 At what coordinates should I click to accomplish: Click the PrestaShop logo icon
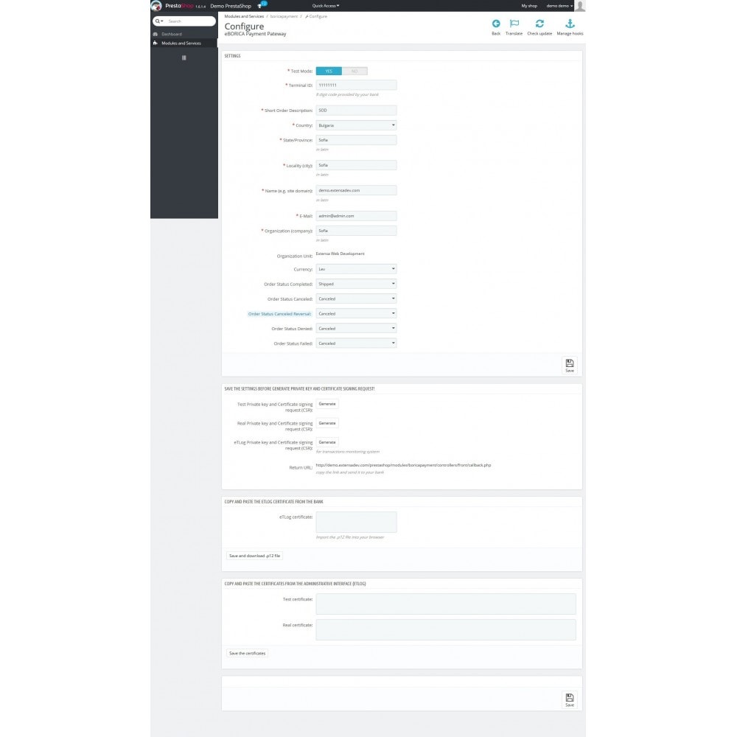156,6
